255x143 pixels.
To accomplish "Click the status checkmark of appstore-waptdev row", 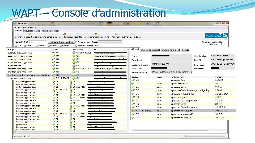I will 54,75.
